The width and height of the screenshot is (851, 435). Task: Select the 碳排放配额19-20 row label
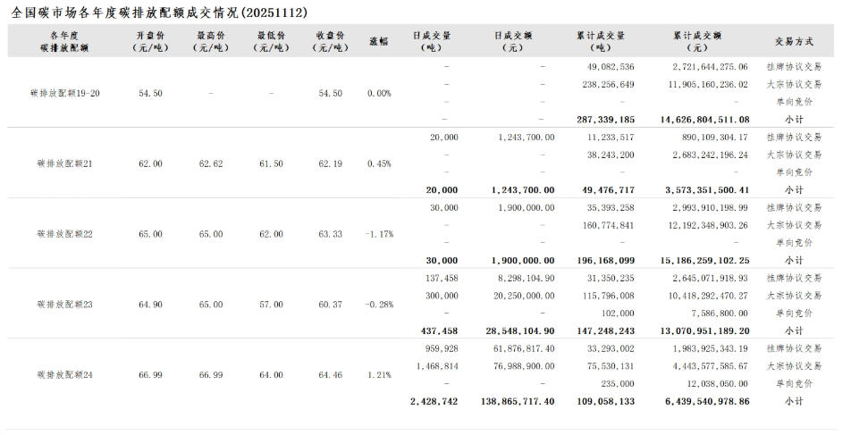[65, 94]
